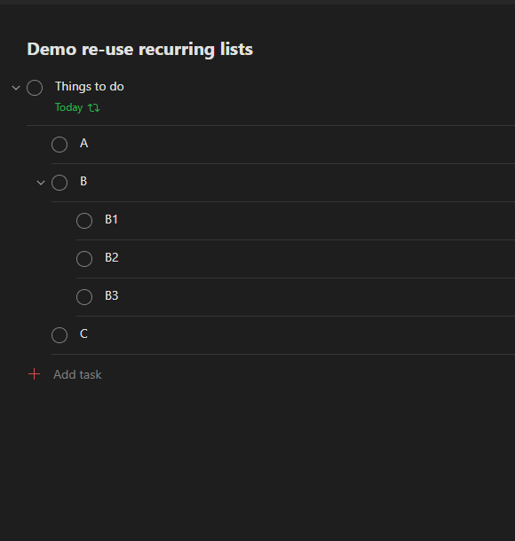This screenshot has height=541, width=515.
Task: Open sub-task B2 text
Action: (x=112, y=257)
